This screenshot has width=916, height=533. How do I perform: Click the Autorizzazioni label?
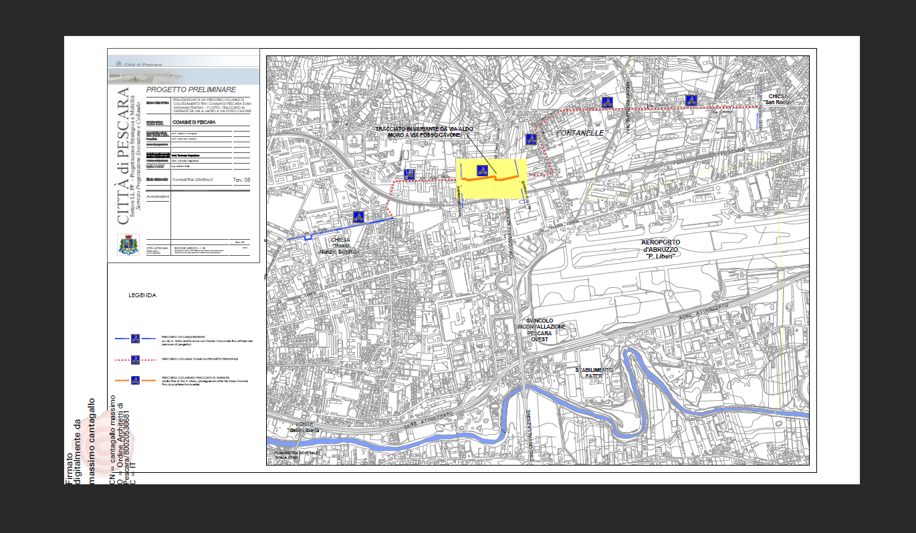coord(158,197)
